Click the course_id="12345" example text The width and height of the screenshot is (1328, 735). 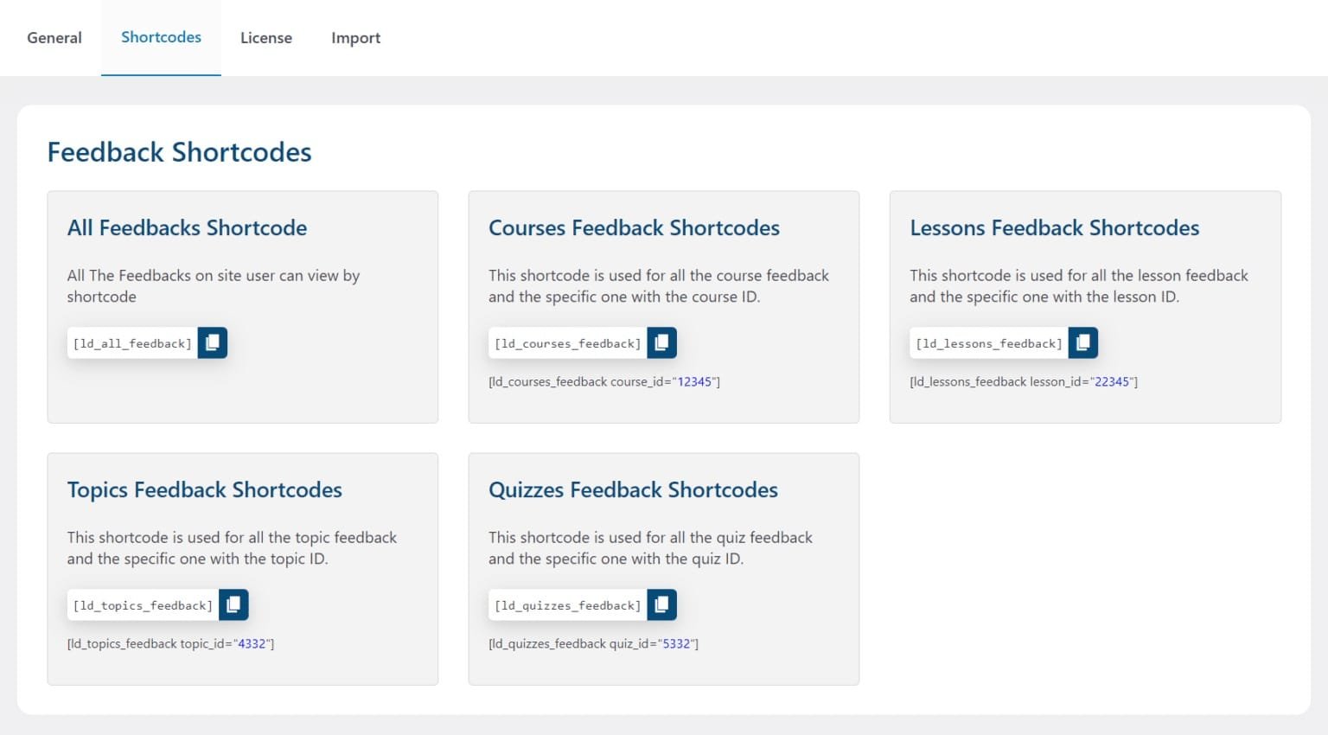604,381
